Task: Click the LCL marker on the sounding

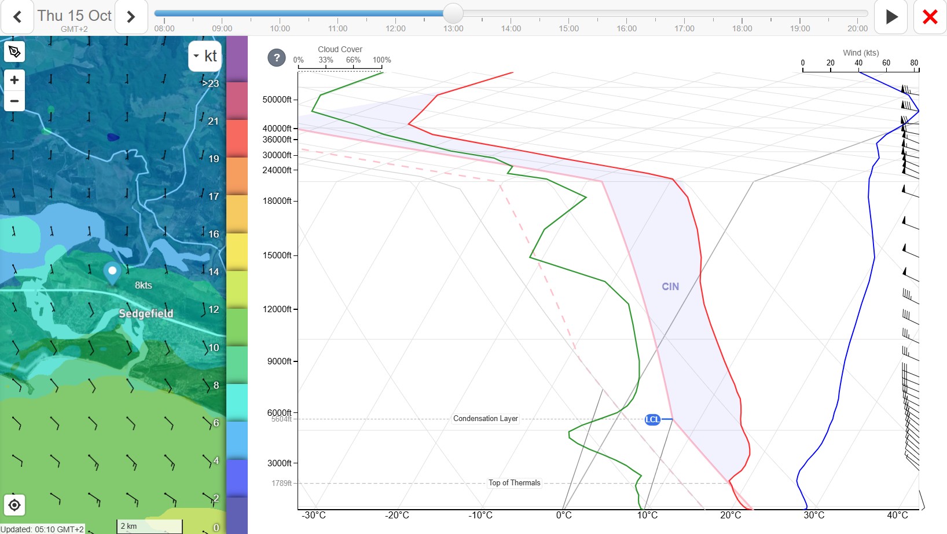Action: (652, 419)
